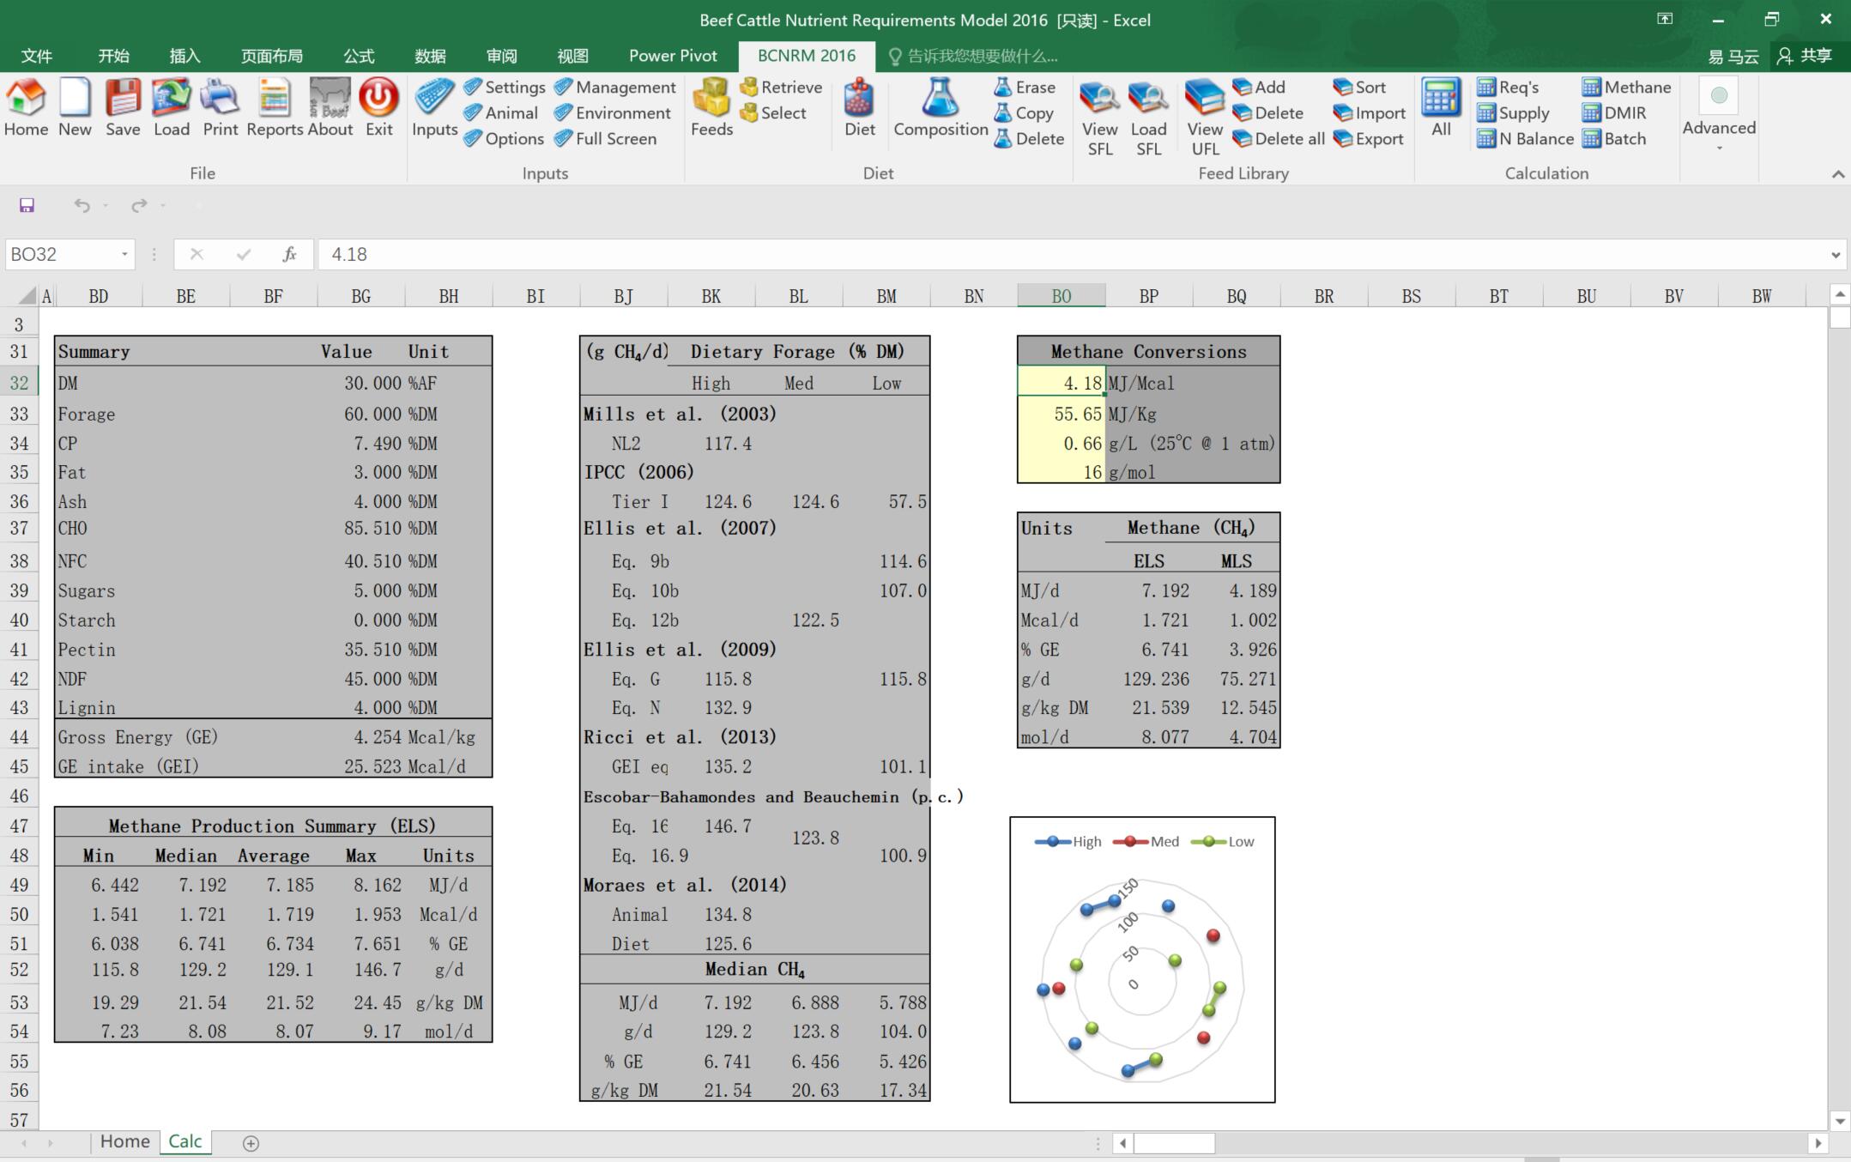Open Composition flask icon
The image size is (1851, 1162).
click(x=941, y=108)
